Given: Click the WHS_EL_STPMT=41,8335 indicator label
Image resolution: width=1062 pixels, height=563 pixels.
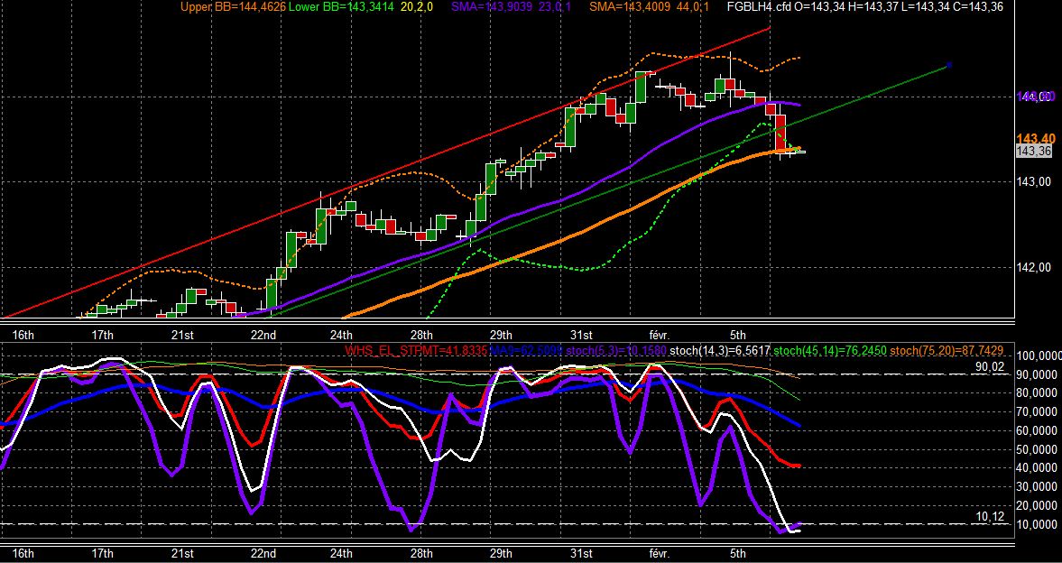Looking at the screenshot, I should pos(416,350).
